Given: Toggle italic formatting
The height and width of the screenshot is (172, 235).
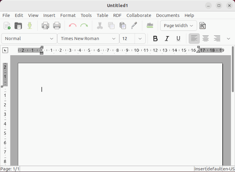Looking at the screenshot, I should 167,38.
